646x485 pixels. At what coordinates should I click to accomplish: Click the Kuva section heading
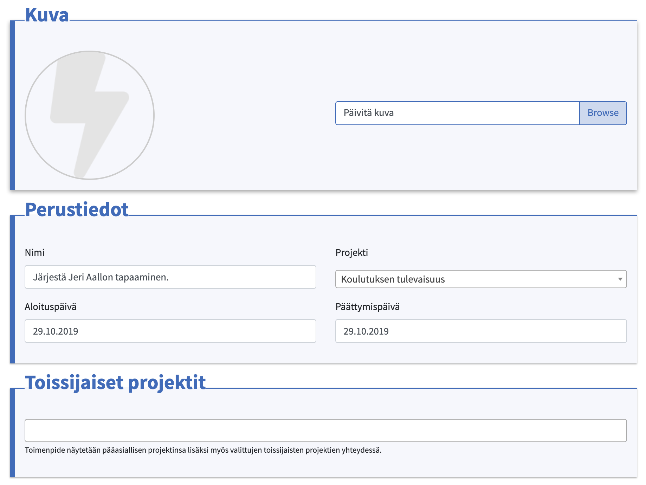[x=47, y=15]
